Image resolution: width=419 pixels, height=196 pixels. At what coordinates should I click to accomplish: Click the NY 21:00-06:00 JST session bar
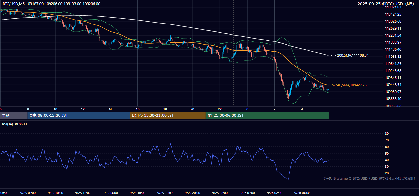coord(267,115)
